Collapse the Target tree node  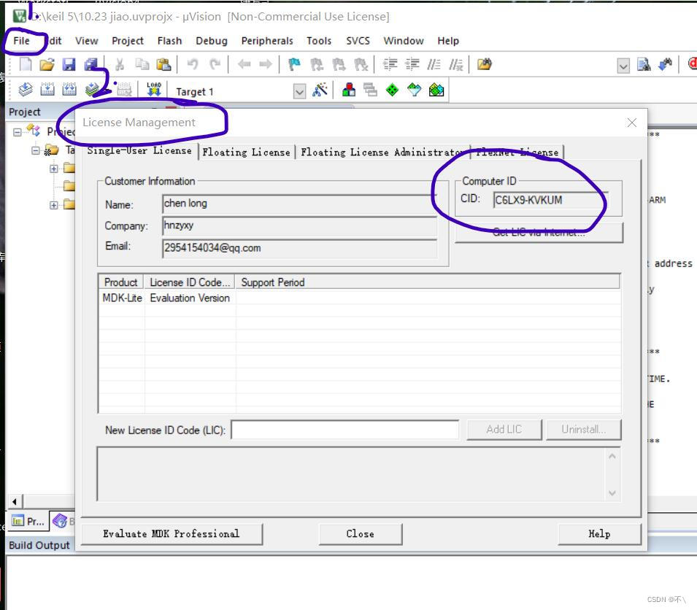coord(36,150)
